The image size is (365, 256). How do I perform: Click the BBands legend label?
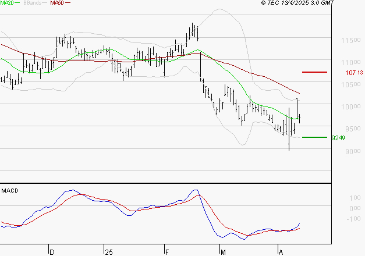click(x=32, y=3)
